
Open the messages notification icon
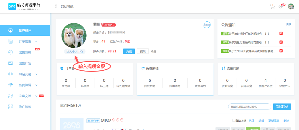(x=281, y=6)
